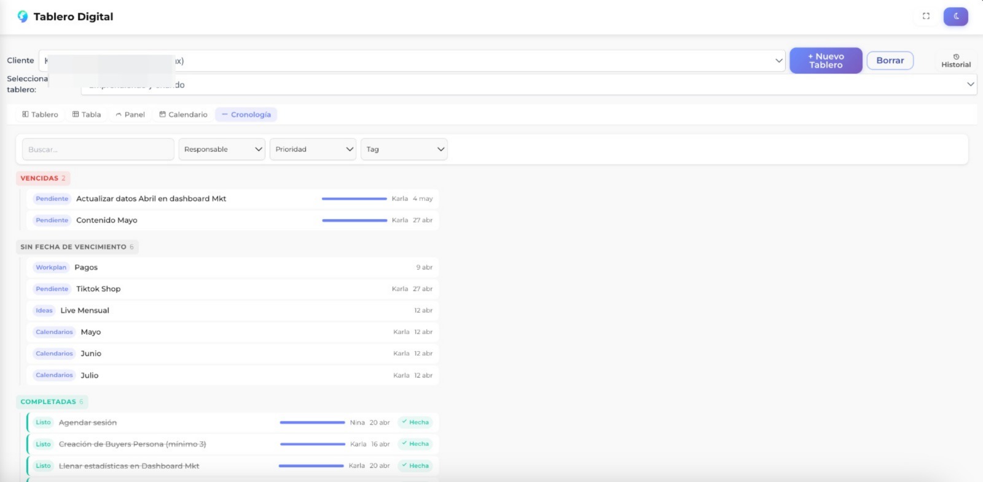Click Pendiente tag on Contenido Mayo

[x=52, y=220]
